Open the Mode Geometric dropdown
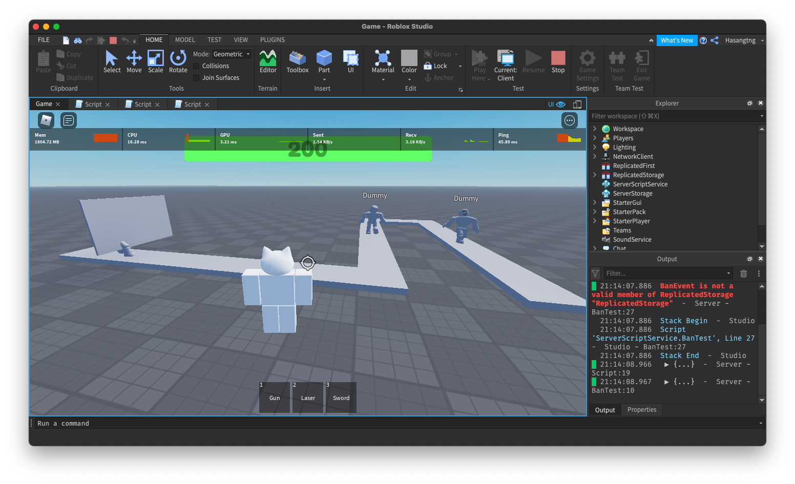This screenshot has width=795, height=484. (x=232, y=54)
